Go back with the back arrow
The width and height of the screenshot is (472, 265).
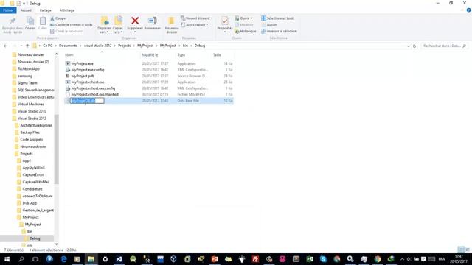tap(6, 46)
